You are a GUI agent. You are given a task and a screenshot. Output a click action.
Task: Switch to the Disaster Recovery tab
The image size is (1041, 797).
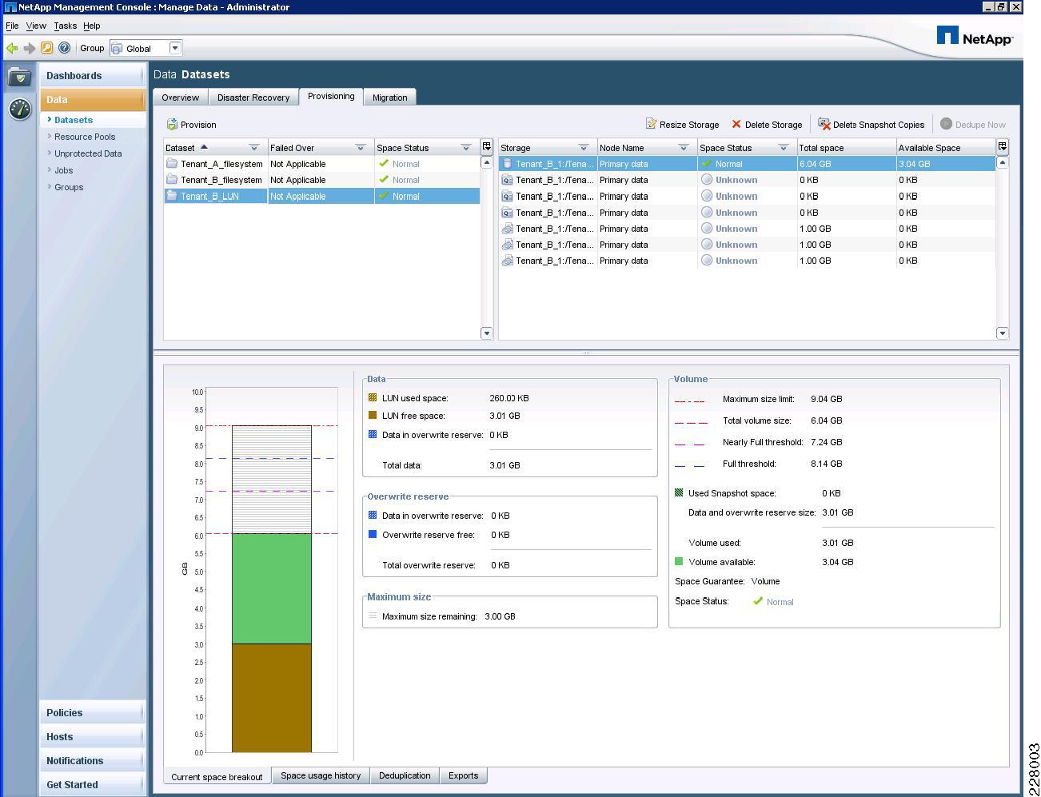pyautogui.click(x=253, y=97)
